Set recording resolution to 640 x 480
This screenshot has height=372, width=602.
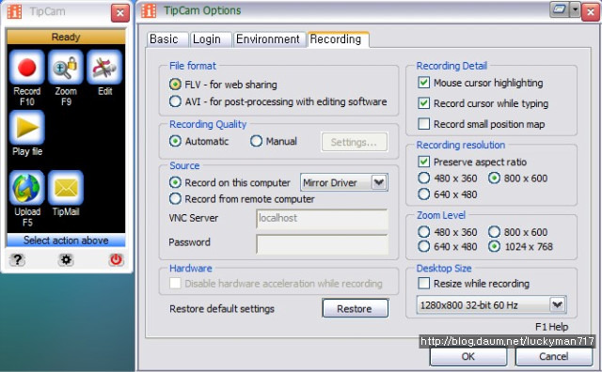(x=424, y=194)
